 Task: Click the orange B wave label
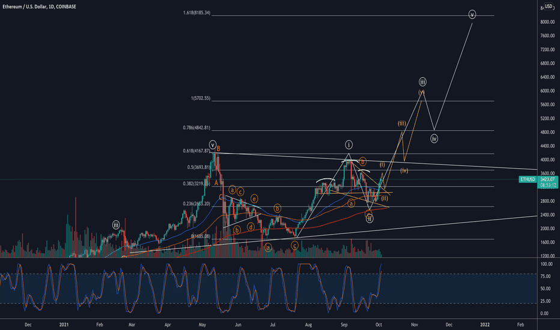point(218,148)
